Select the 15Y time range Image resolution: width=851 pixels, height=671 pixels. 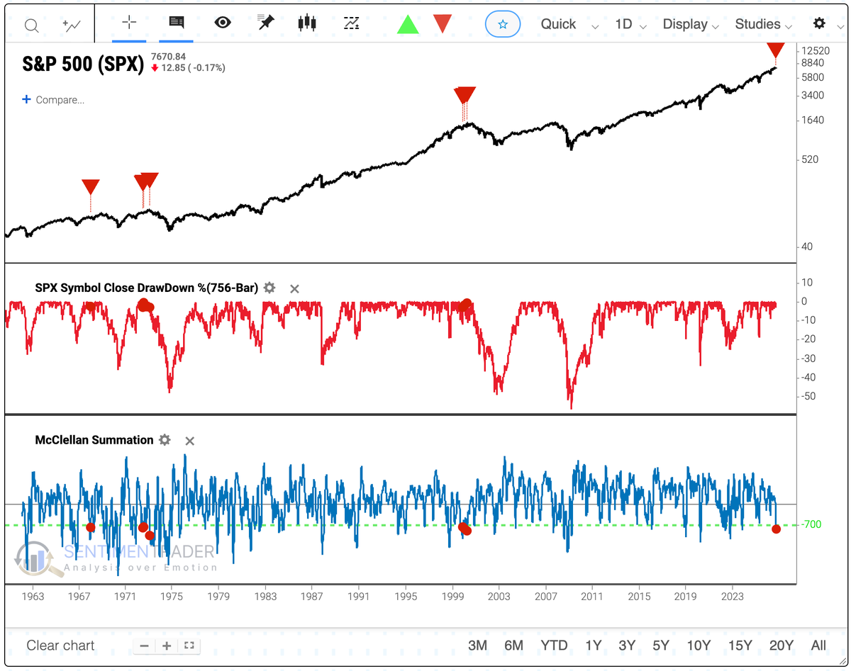coord(740,645)
